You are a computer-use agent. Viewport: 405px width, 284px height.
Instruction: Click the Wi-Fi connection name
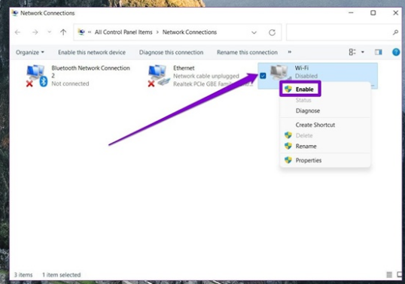tap(302, 68)
